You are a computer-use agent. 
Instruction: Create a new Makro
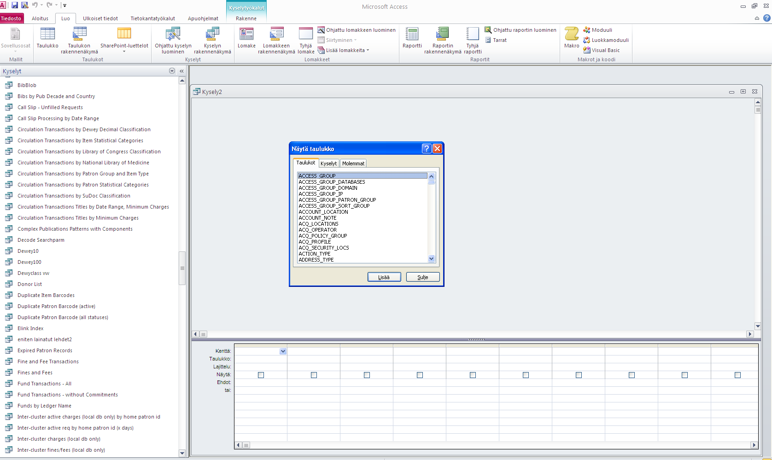pyautogui.click(x=572, y=38)
